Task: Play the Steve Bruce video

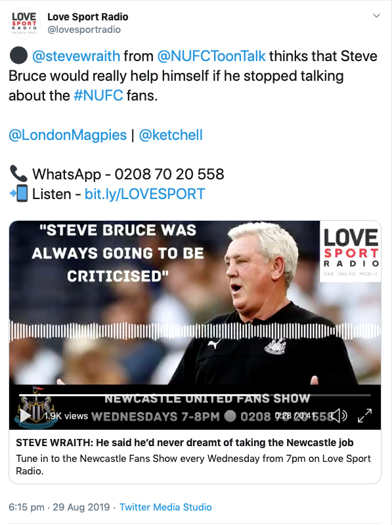Action: click(x=26, y=415)
